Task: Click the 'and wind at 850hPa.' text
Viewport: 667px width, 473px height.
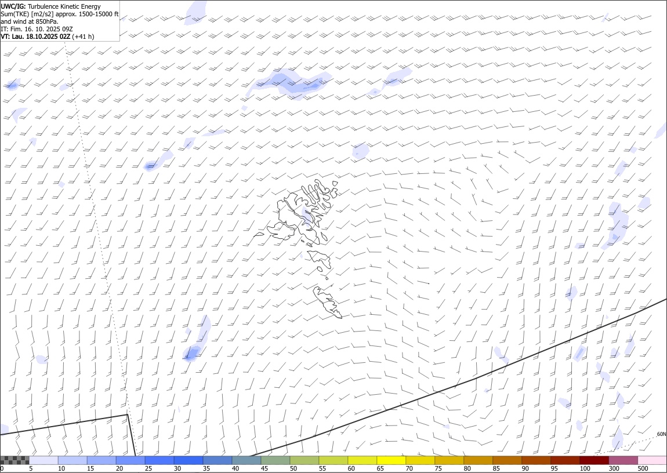Action: (30, 21)
